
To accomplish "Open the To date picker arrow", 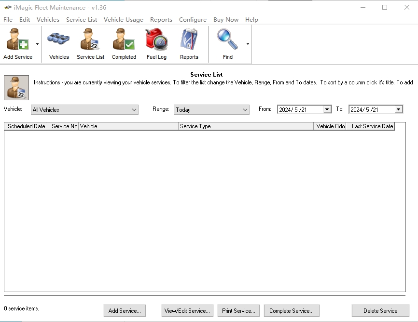I will (x=398, y=109).
